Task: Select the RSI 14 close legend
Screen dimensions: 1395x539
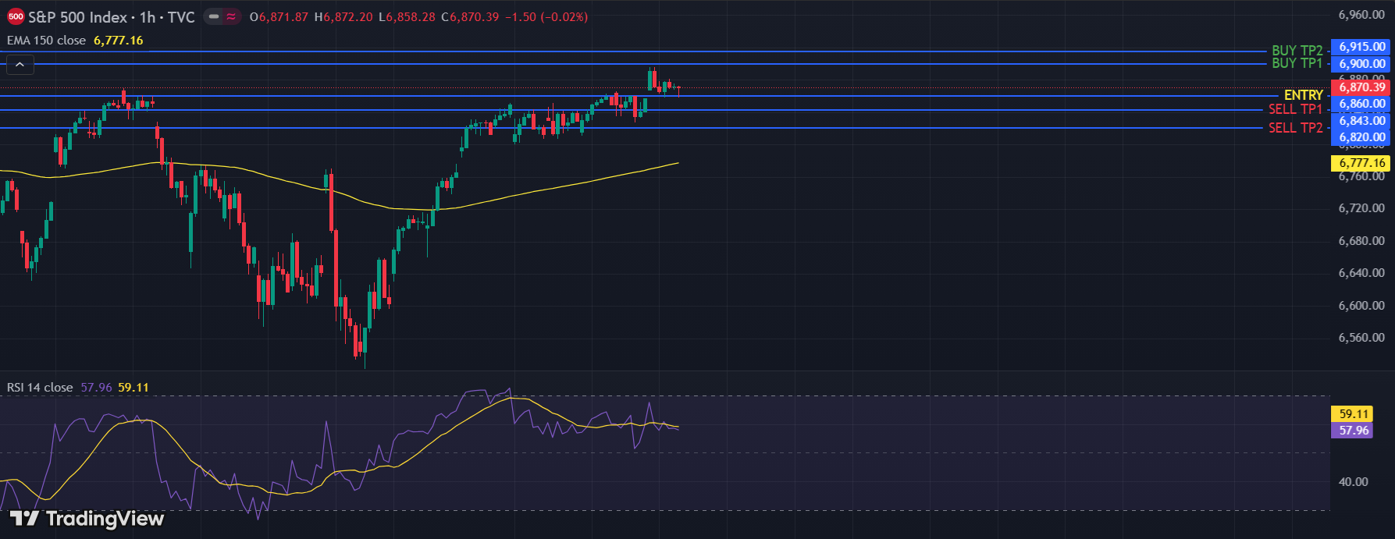Action: coord(40,388)
